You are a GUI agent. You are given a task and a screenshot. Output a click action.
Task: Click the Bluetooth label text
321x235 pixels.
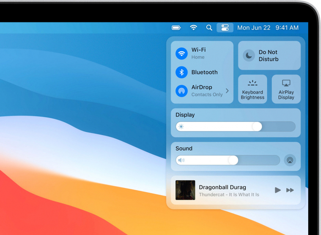[x=205, y=72]
